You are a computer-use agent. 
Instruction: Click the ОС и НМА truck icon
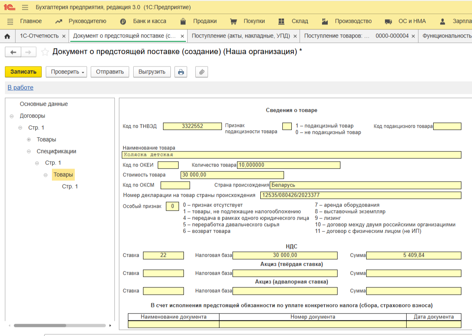coord(388,21)
